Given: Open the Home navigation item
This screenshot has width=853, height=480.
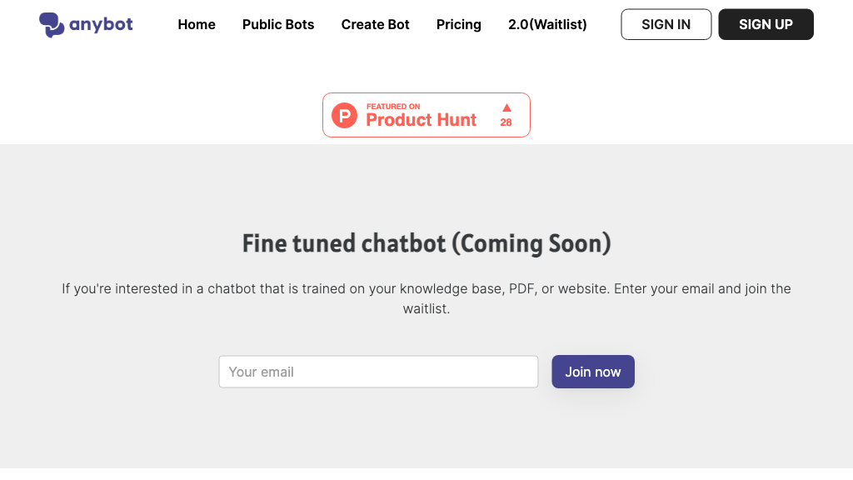Looking at the screenshot, I should click(197, 24).
